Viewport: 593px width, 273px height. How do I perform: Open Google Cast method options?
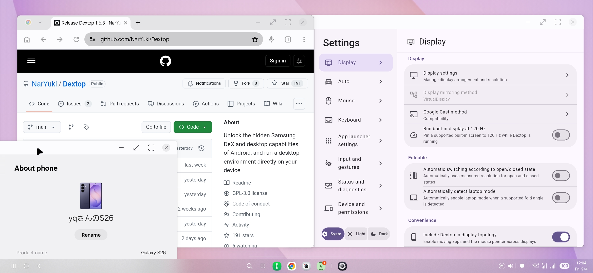(490, 115)
